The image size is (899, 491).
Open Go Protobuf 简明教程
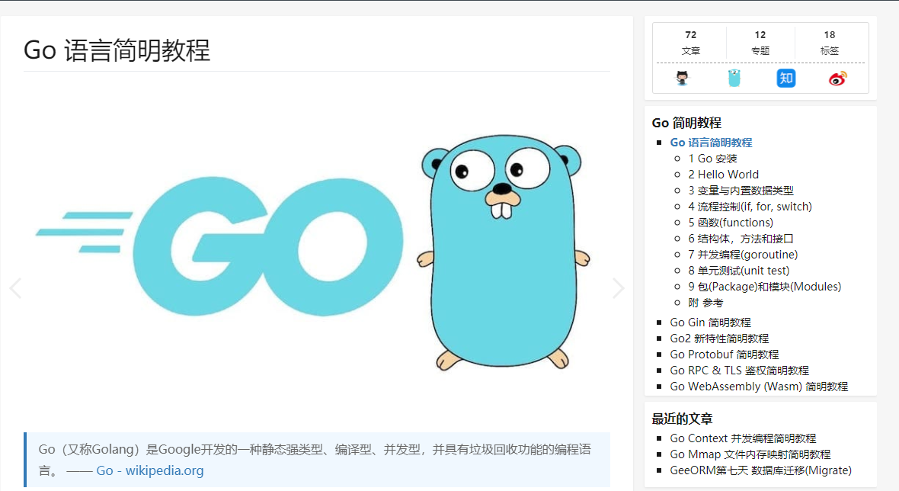pyautogui.click(x=724, y=354)
